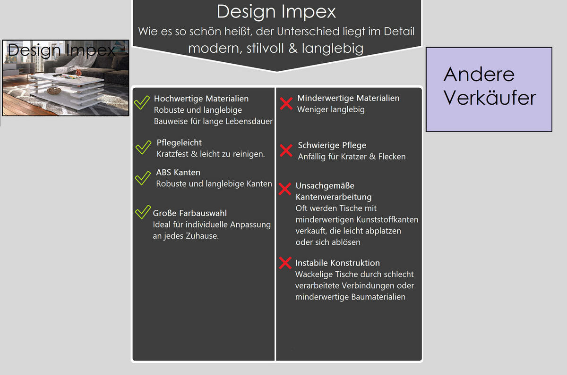Select the green checkmark beside ABS Kanten

[x=142, y=178]
